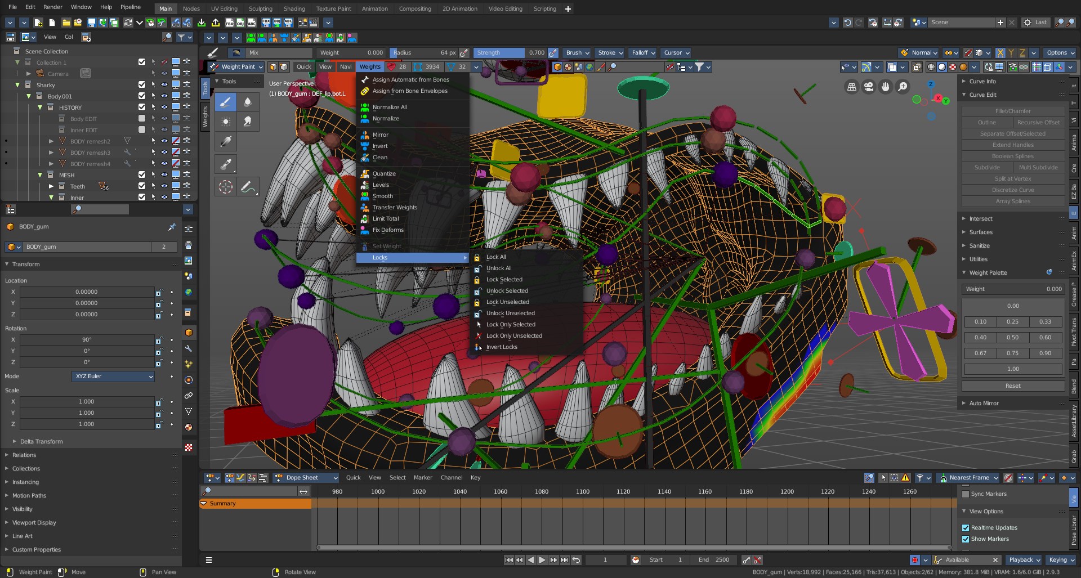Toggle Sharky collection exclude checkbox
This screenshot has width=1081, height=578.
tap(142, 85)
